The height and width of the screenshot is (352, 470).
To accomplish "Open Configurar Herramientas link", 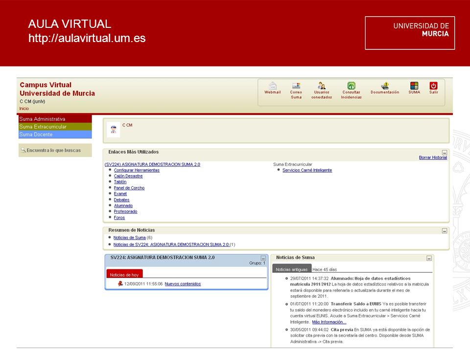I will point(137,170).
